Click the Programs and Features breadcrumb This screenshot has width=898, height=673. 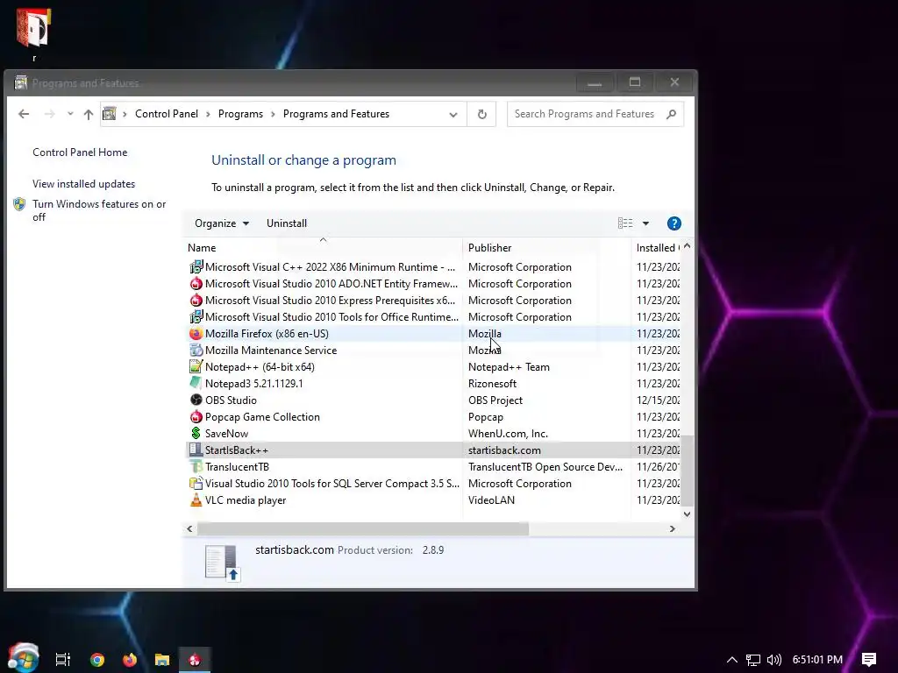point(336,114)
